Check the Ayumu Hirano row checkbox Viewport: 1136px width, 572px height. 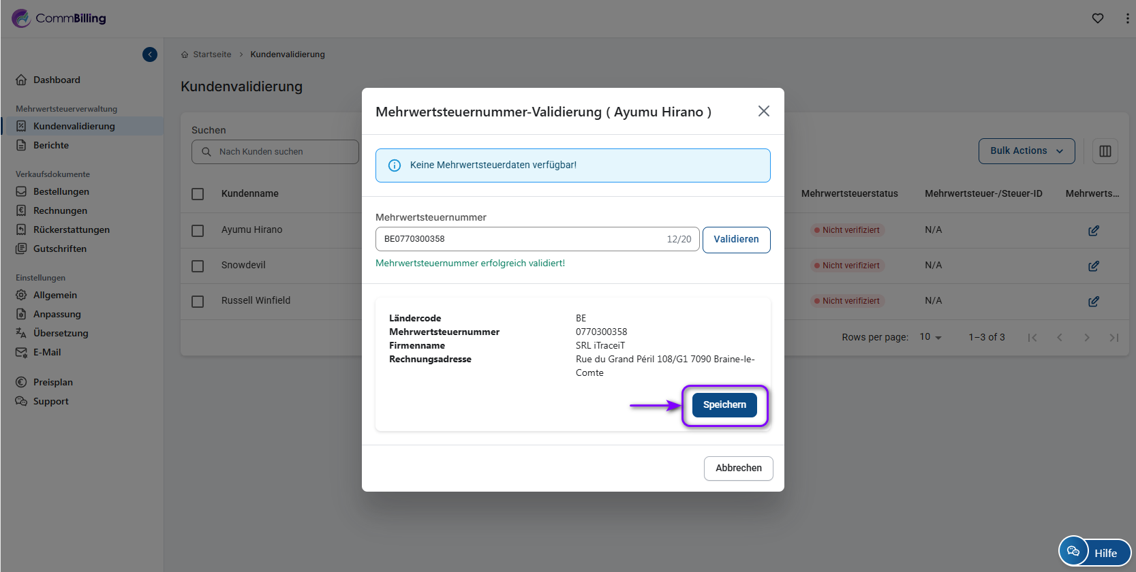[x=198, y=231]
